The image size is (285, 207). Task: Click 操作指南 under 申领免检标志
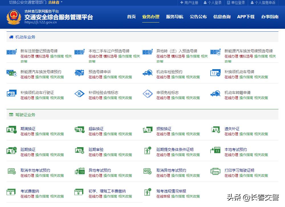pos(178,98)
